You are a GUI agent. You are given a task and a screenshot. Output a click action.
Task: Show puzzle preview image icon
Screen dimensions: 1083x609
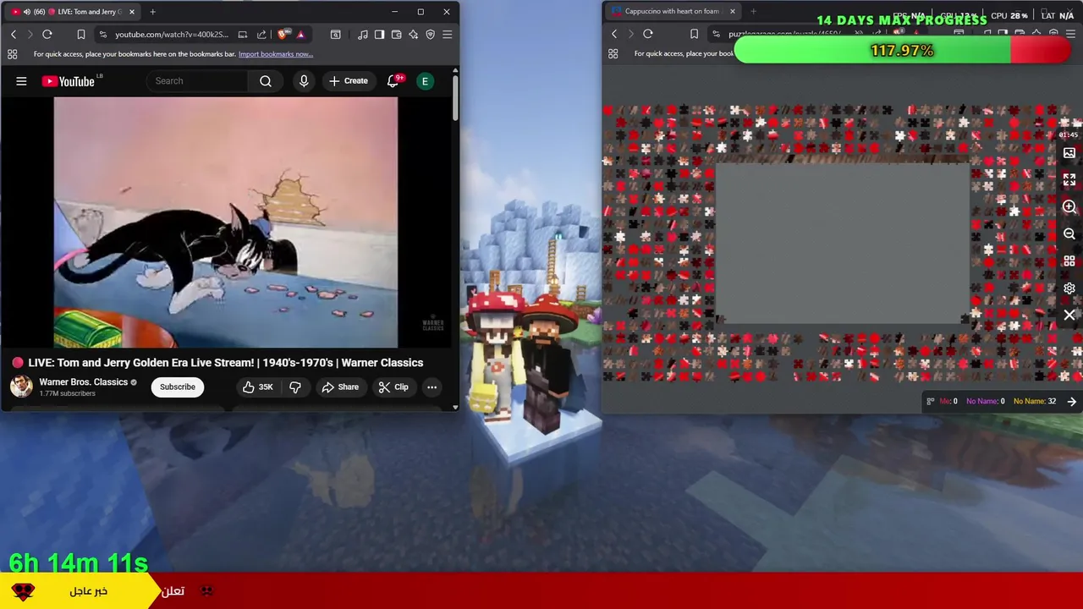1069,153
